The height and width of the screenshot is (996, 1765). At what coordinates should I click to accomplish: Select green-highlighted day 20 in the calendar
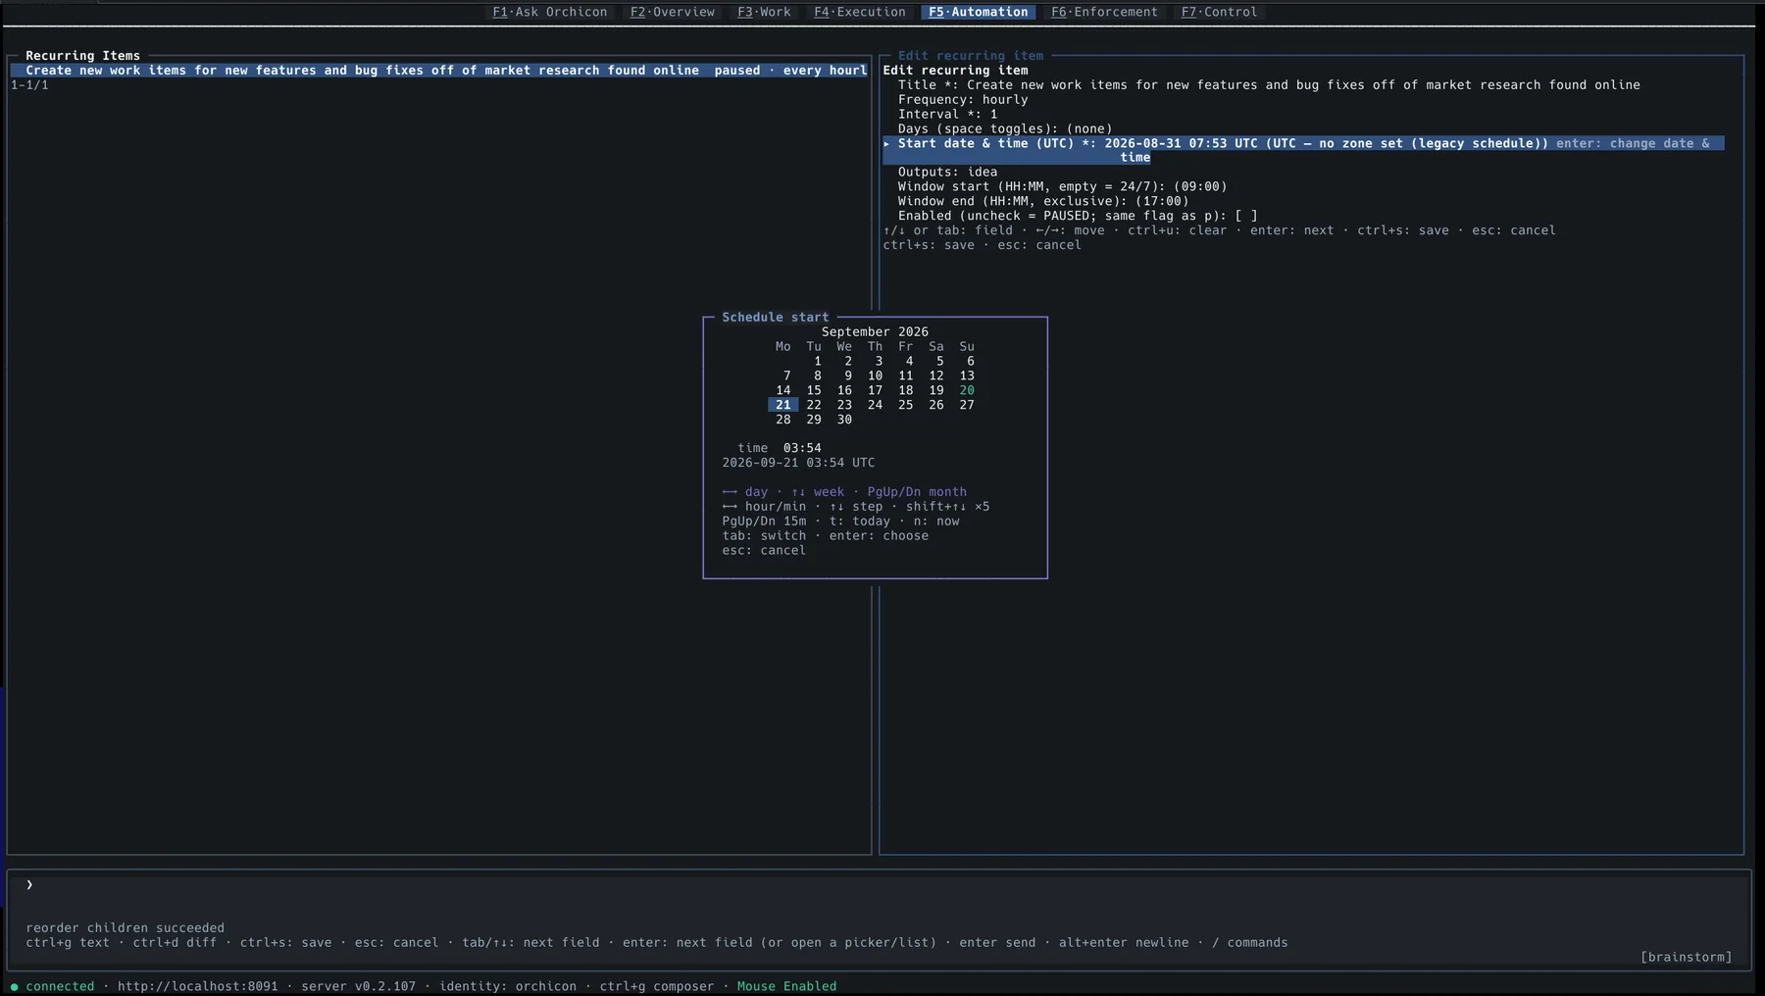(967, 391)
